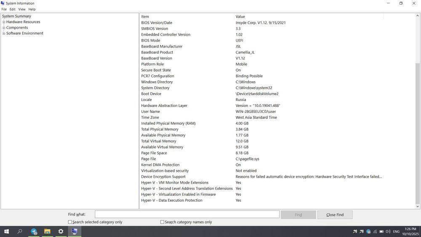
Task: Click the Value column header
Action: 309,17
